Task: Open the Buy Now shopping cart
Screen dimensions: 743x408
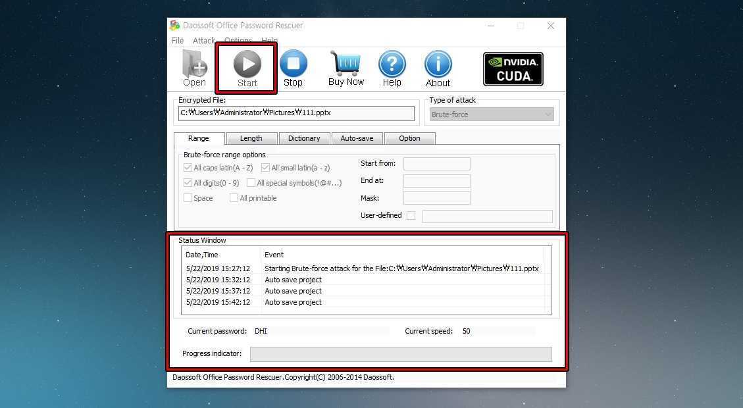Action: (346, 68)
